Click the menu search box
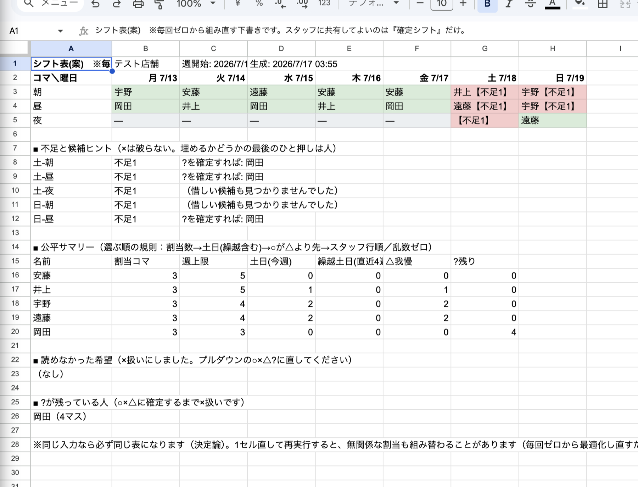This screenshot has height=487, width=638. pos(51,4)
